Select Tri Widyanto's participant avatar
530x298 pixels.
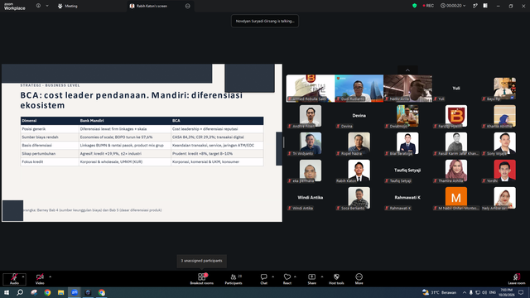[311, 143]
